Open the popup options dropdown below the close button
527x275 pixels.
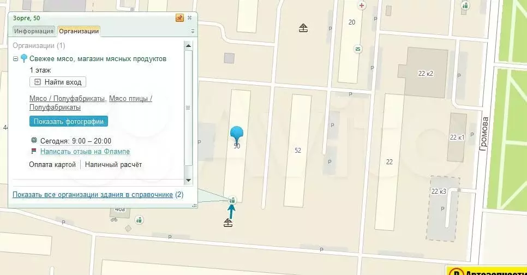[192, 32]
